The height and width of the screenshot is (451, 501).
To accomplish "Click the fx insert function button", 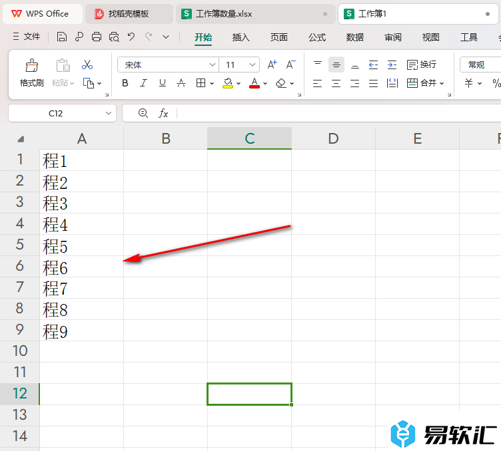I will click(163, 113).
